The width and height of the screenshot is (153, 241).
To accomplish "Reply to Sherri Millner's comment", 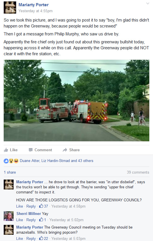I will coord(31,220).
